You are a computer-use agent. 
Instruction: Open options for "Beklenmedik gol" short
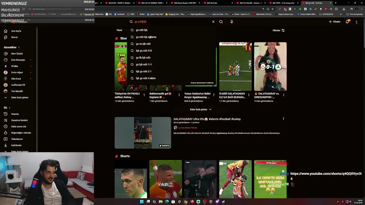(x=179, y=95)
